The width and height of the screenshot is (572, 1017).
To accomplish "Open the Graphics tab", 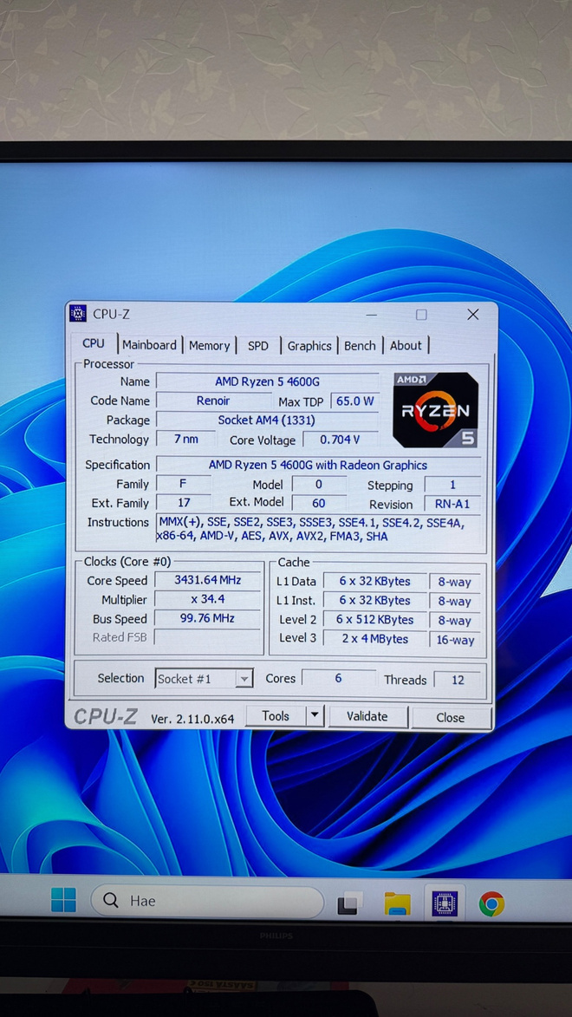I will click(x=309, y=346).
